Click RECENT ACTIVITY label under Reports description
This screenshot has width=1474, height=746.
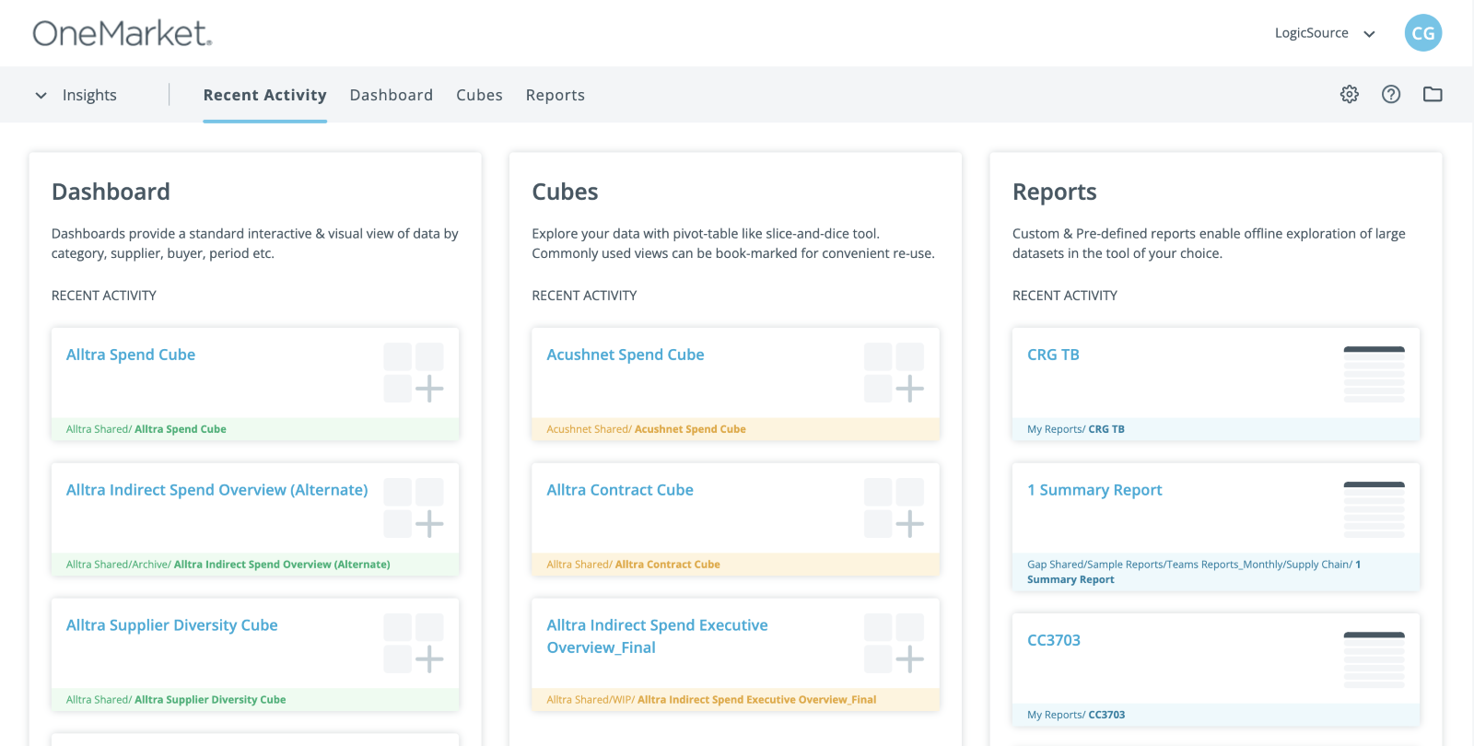[x=1065, y=296]
